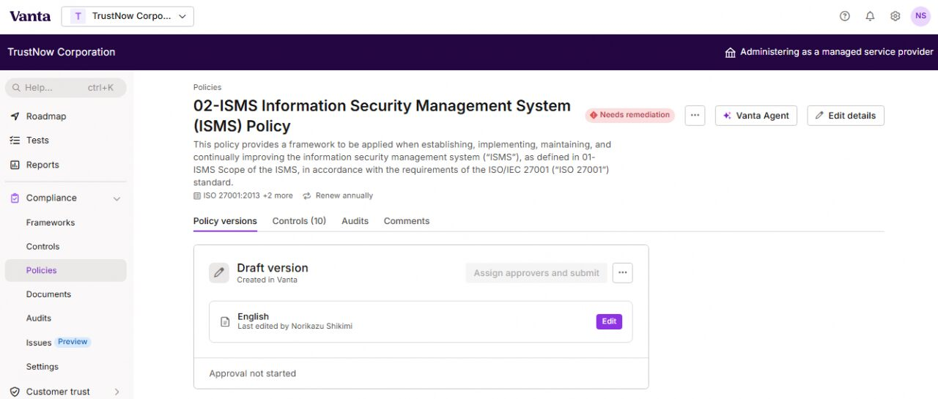Open the policy more options ellipsis
This screenshot has height=399, width=938.
pyautogui.click(x=695, y=116)
